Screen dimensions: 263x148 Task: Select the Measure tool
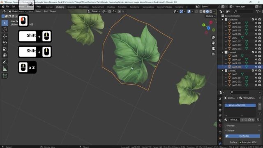pos(5,69)
